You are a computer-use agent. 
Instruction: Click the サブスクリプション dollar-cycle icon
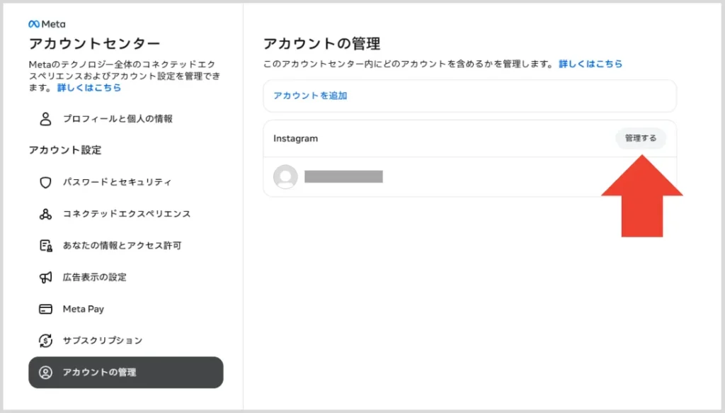pyautogui.click(x=45, y=341)
